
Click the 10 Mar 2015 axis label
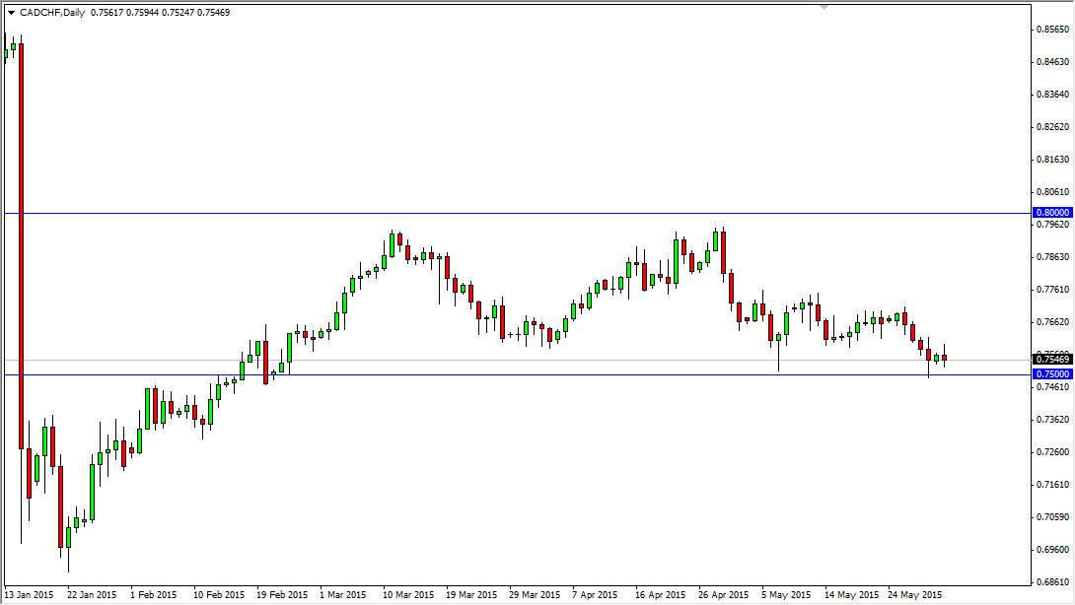coord(408,595)
